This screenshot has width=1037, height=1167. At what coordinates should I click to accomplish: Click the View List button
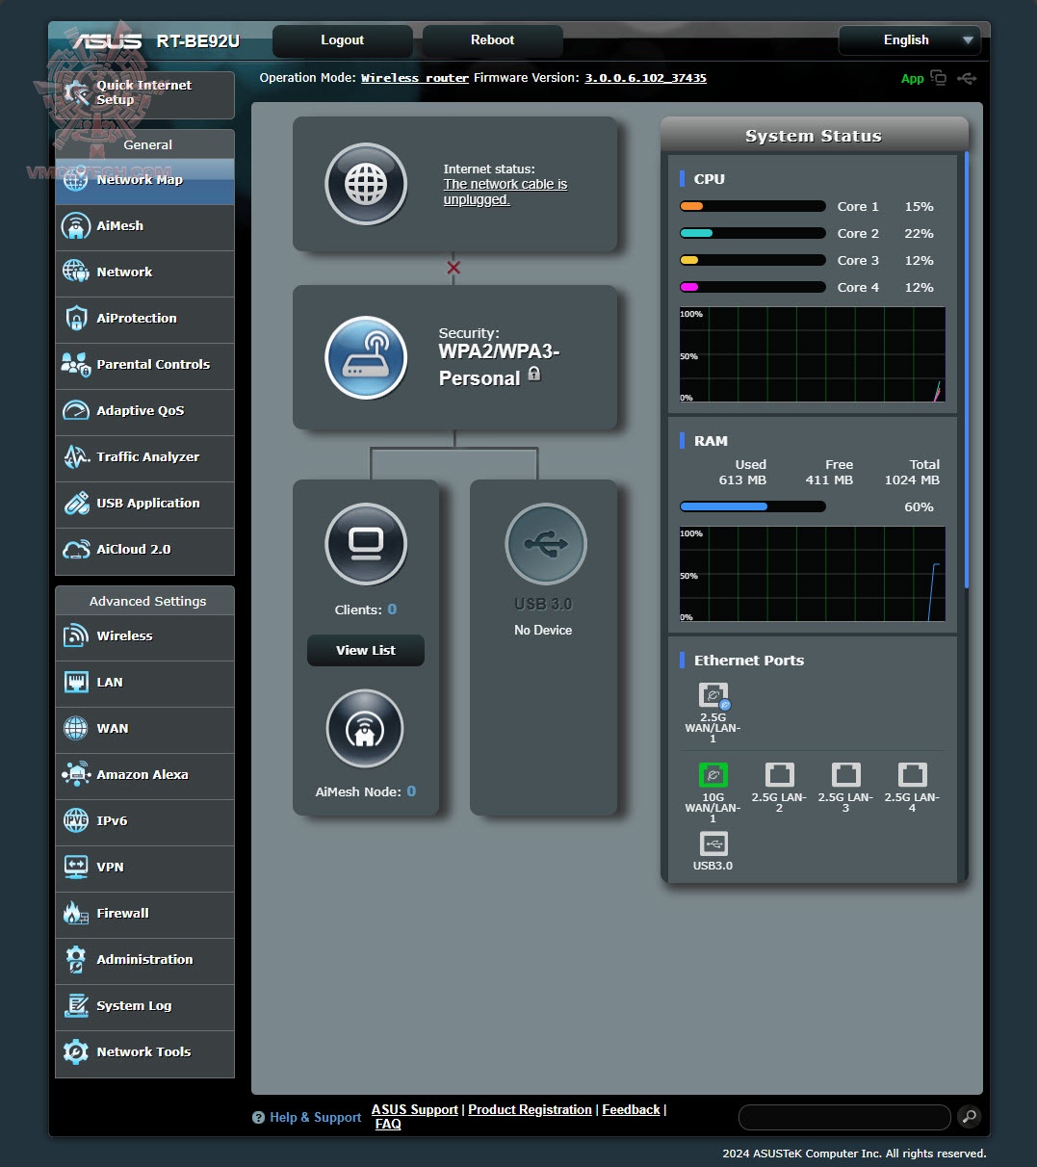coord(366,651)
